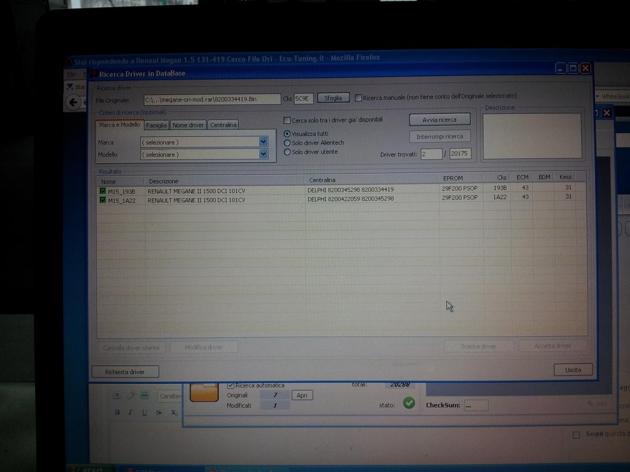Click Cancella driver utente button

point(131,347)
